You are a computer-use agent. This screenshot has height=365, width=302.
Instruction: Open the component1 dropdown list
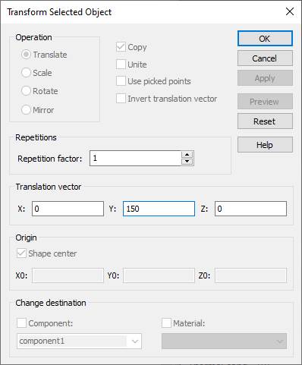tap(79, 341)
